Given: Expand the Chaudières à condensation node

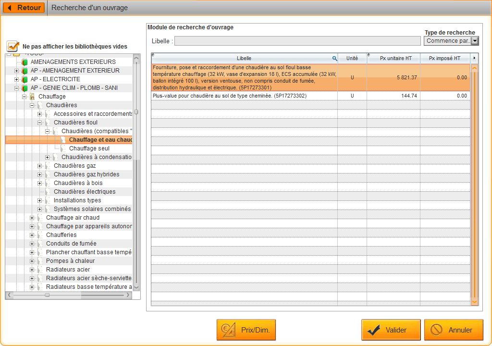Looking at the screenshot, I should tap(48, 157).
